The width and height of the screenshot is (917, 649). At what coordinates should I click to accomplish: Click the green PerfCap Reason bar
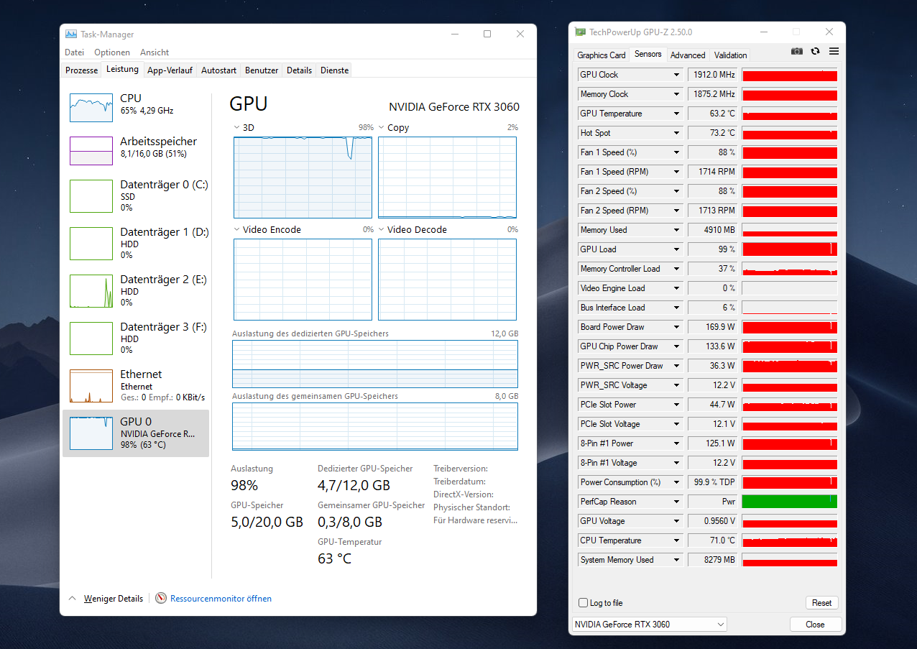789,502
